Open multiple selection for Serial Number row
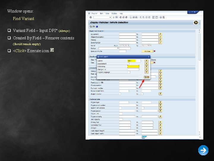Image resolution: width=214 pixels, height=161 pixels. pyautogui.click(x=160, y=43)
